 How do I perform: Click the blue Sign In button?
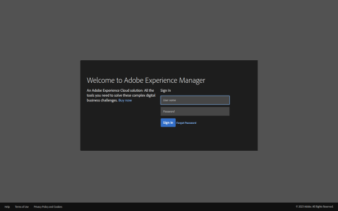pos(168,123)
